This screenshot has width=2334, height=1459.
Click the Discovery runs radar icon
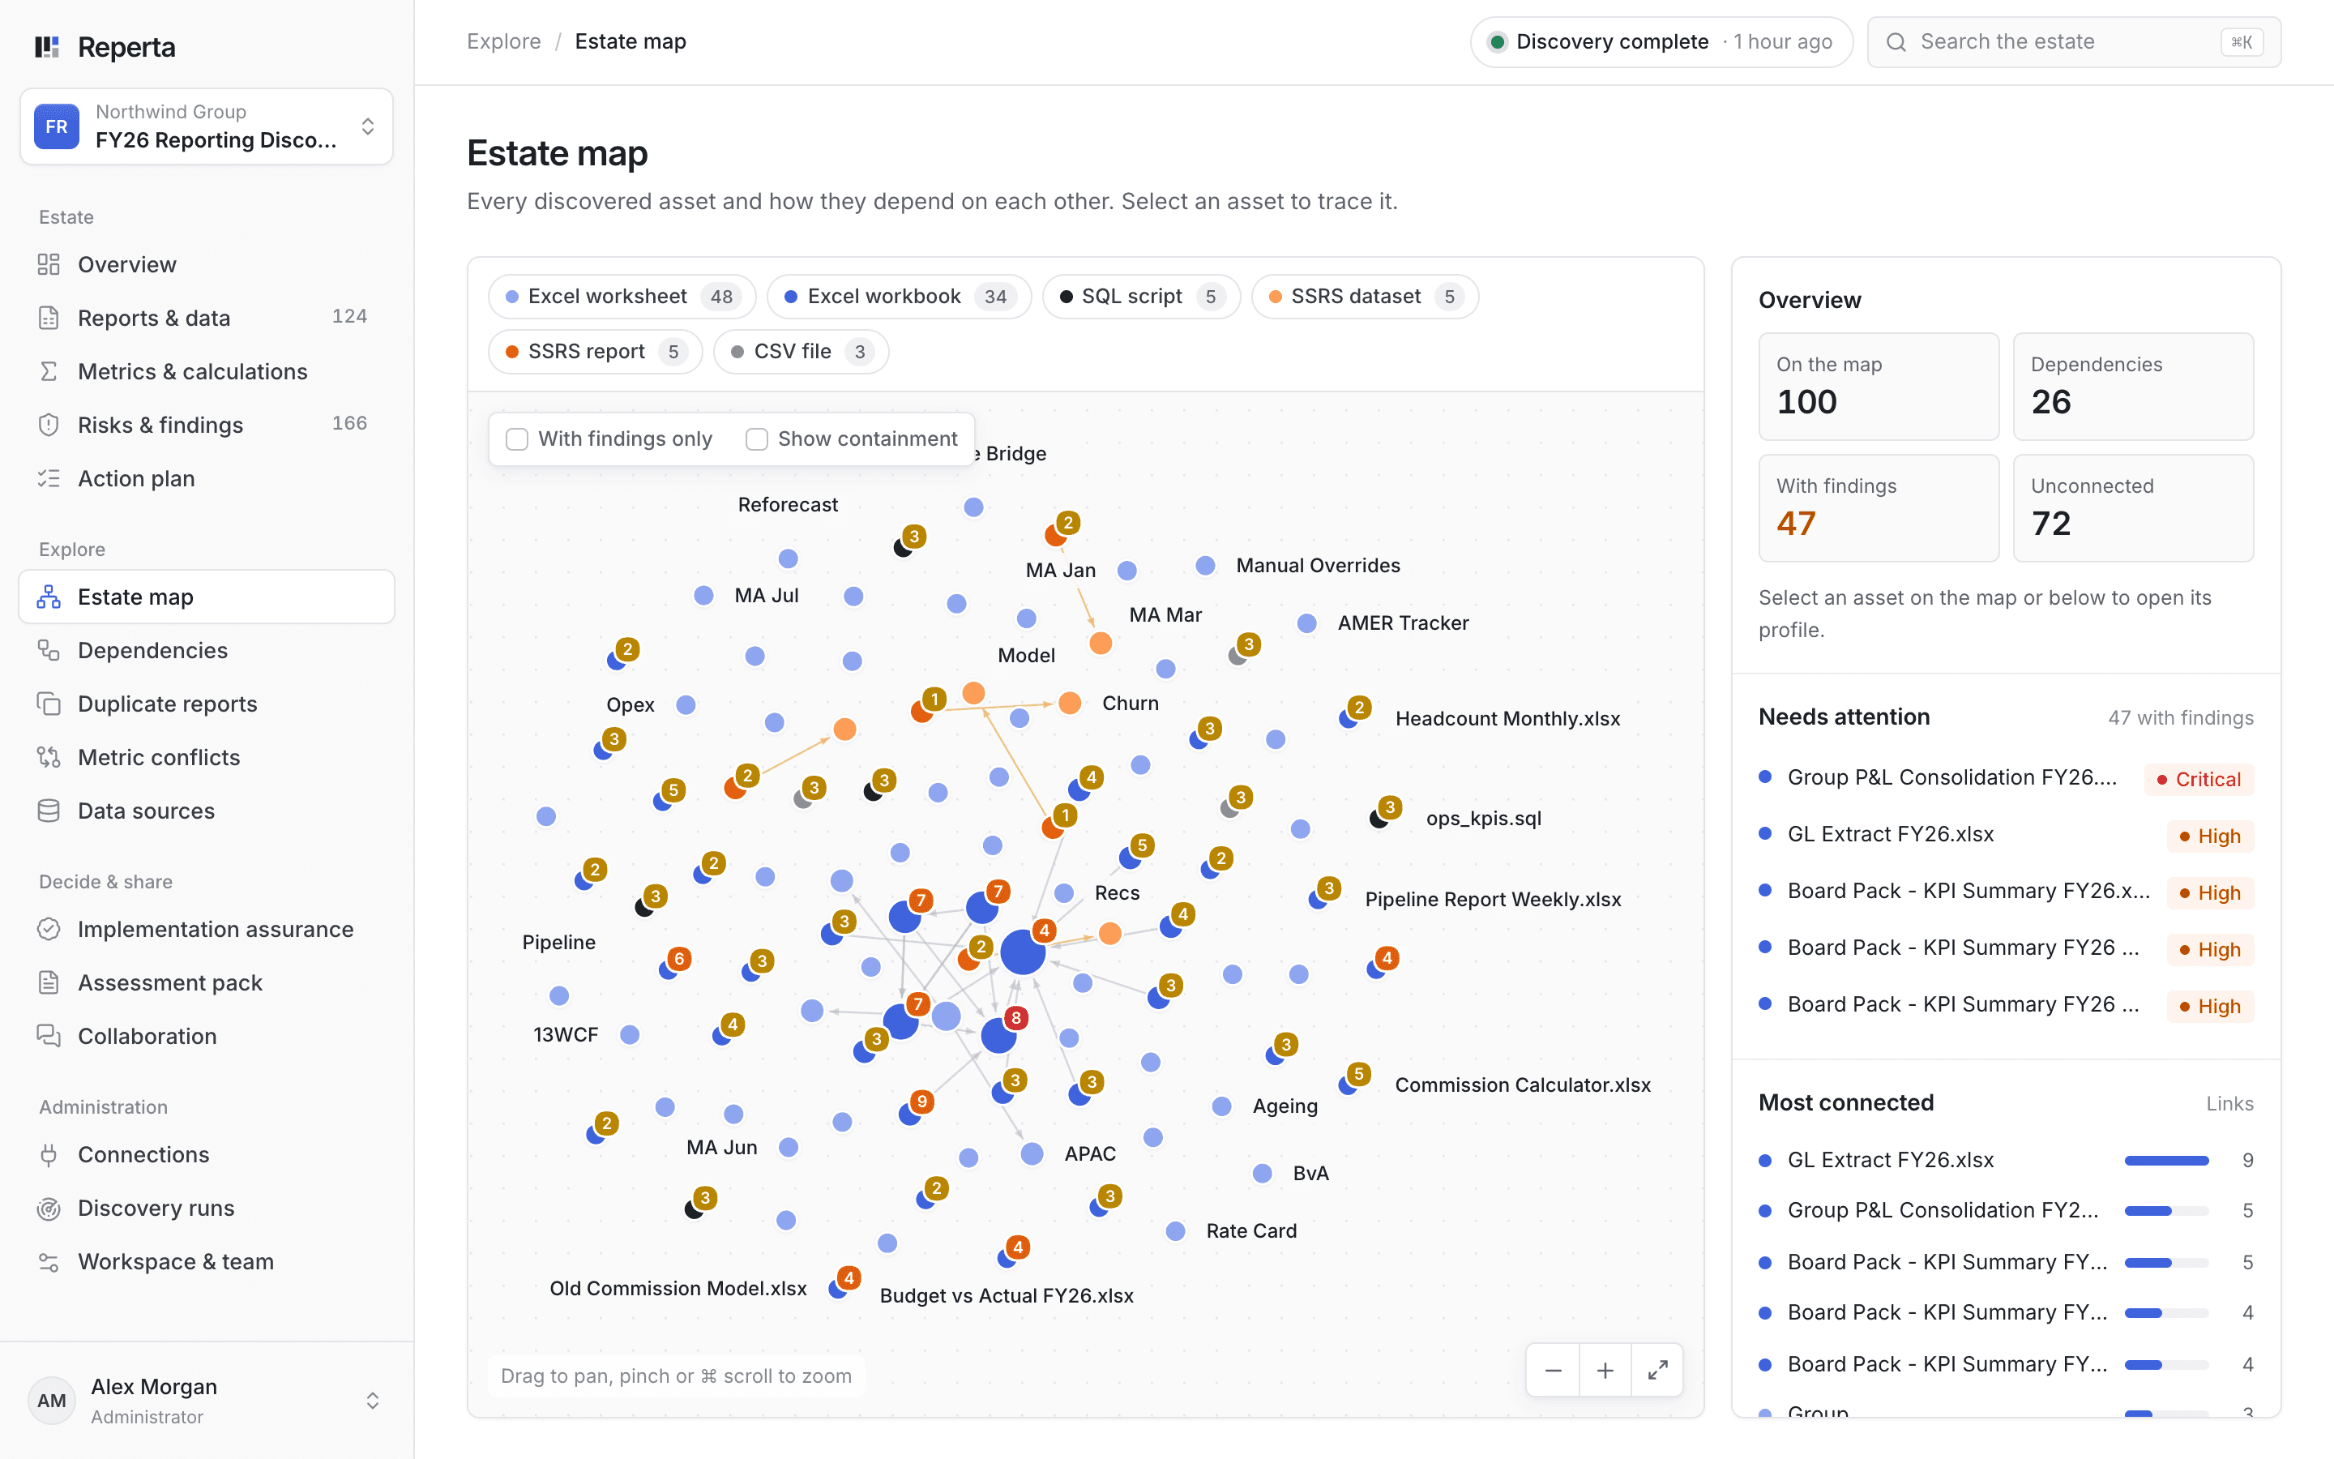coord(49,1208)
